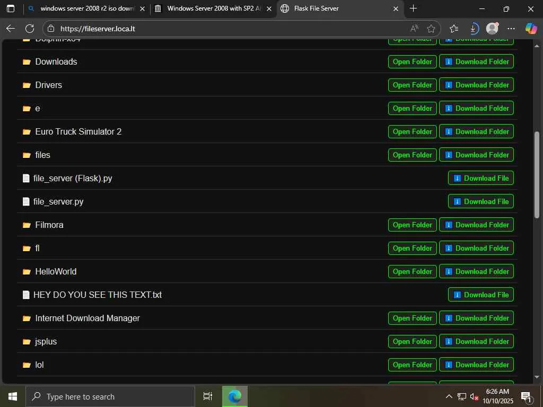This screenshot has height=407, width=543.
Task: Open Folder for the 'e' folder
Action: pos(413,108)
